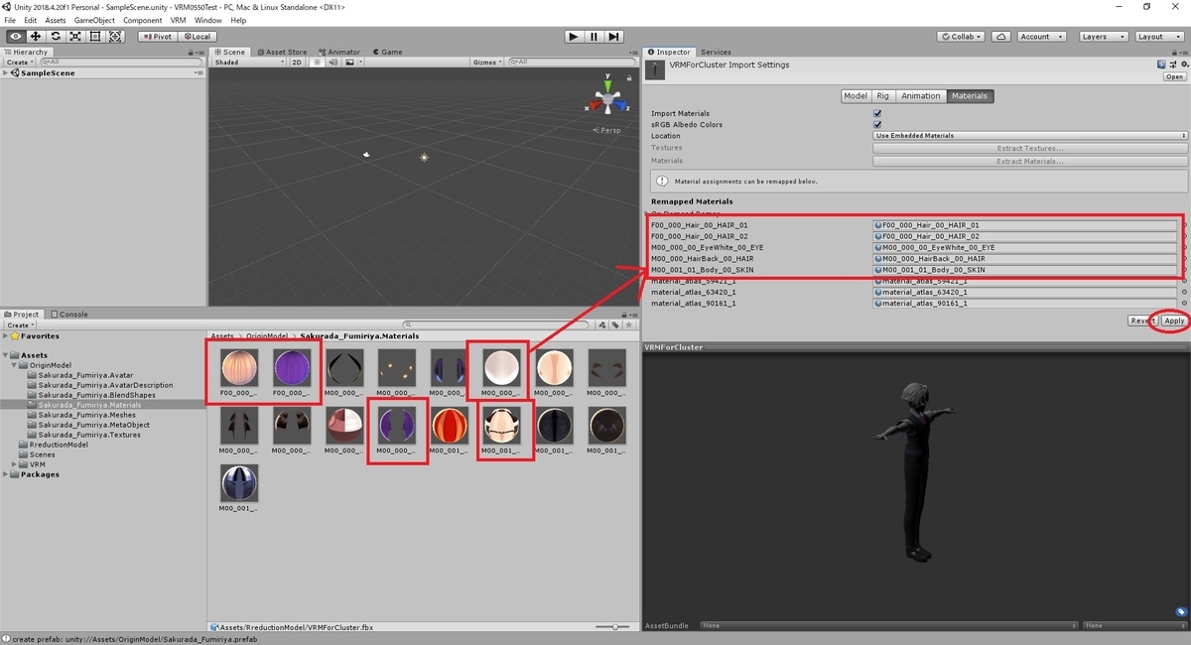Expand the SampleScene hierarchy item
Screen dimensions: 1191x645
(x=7, y=73)
